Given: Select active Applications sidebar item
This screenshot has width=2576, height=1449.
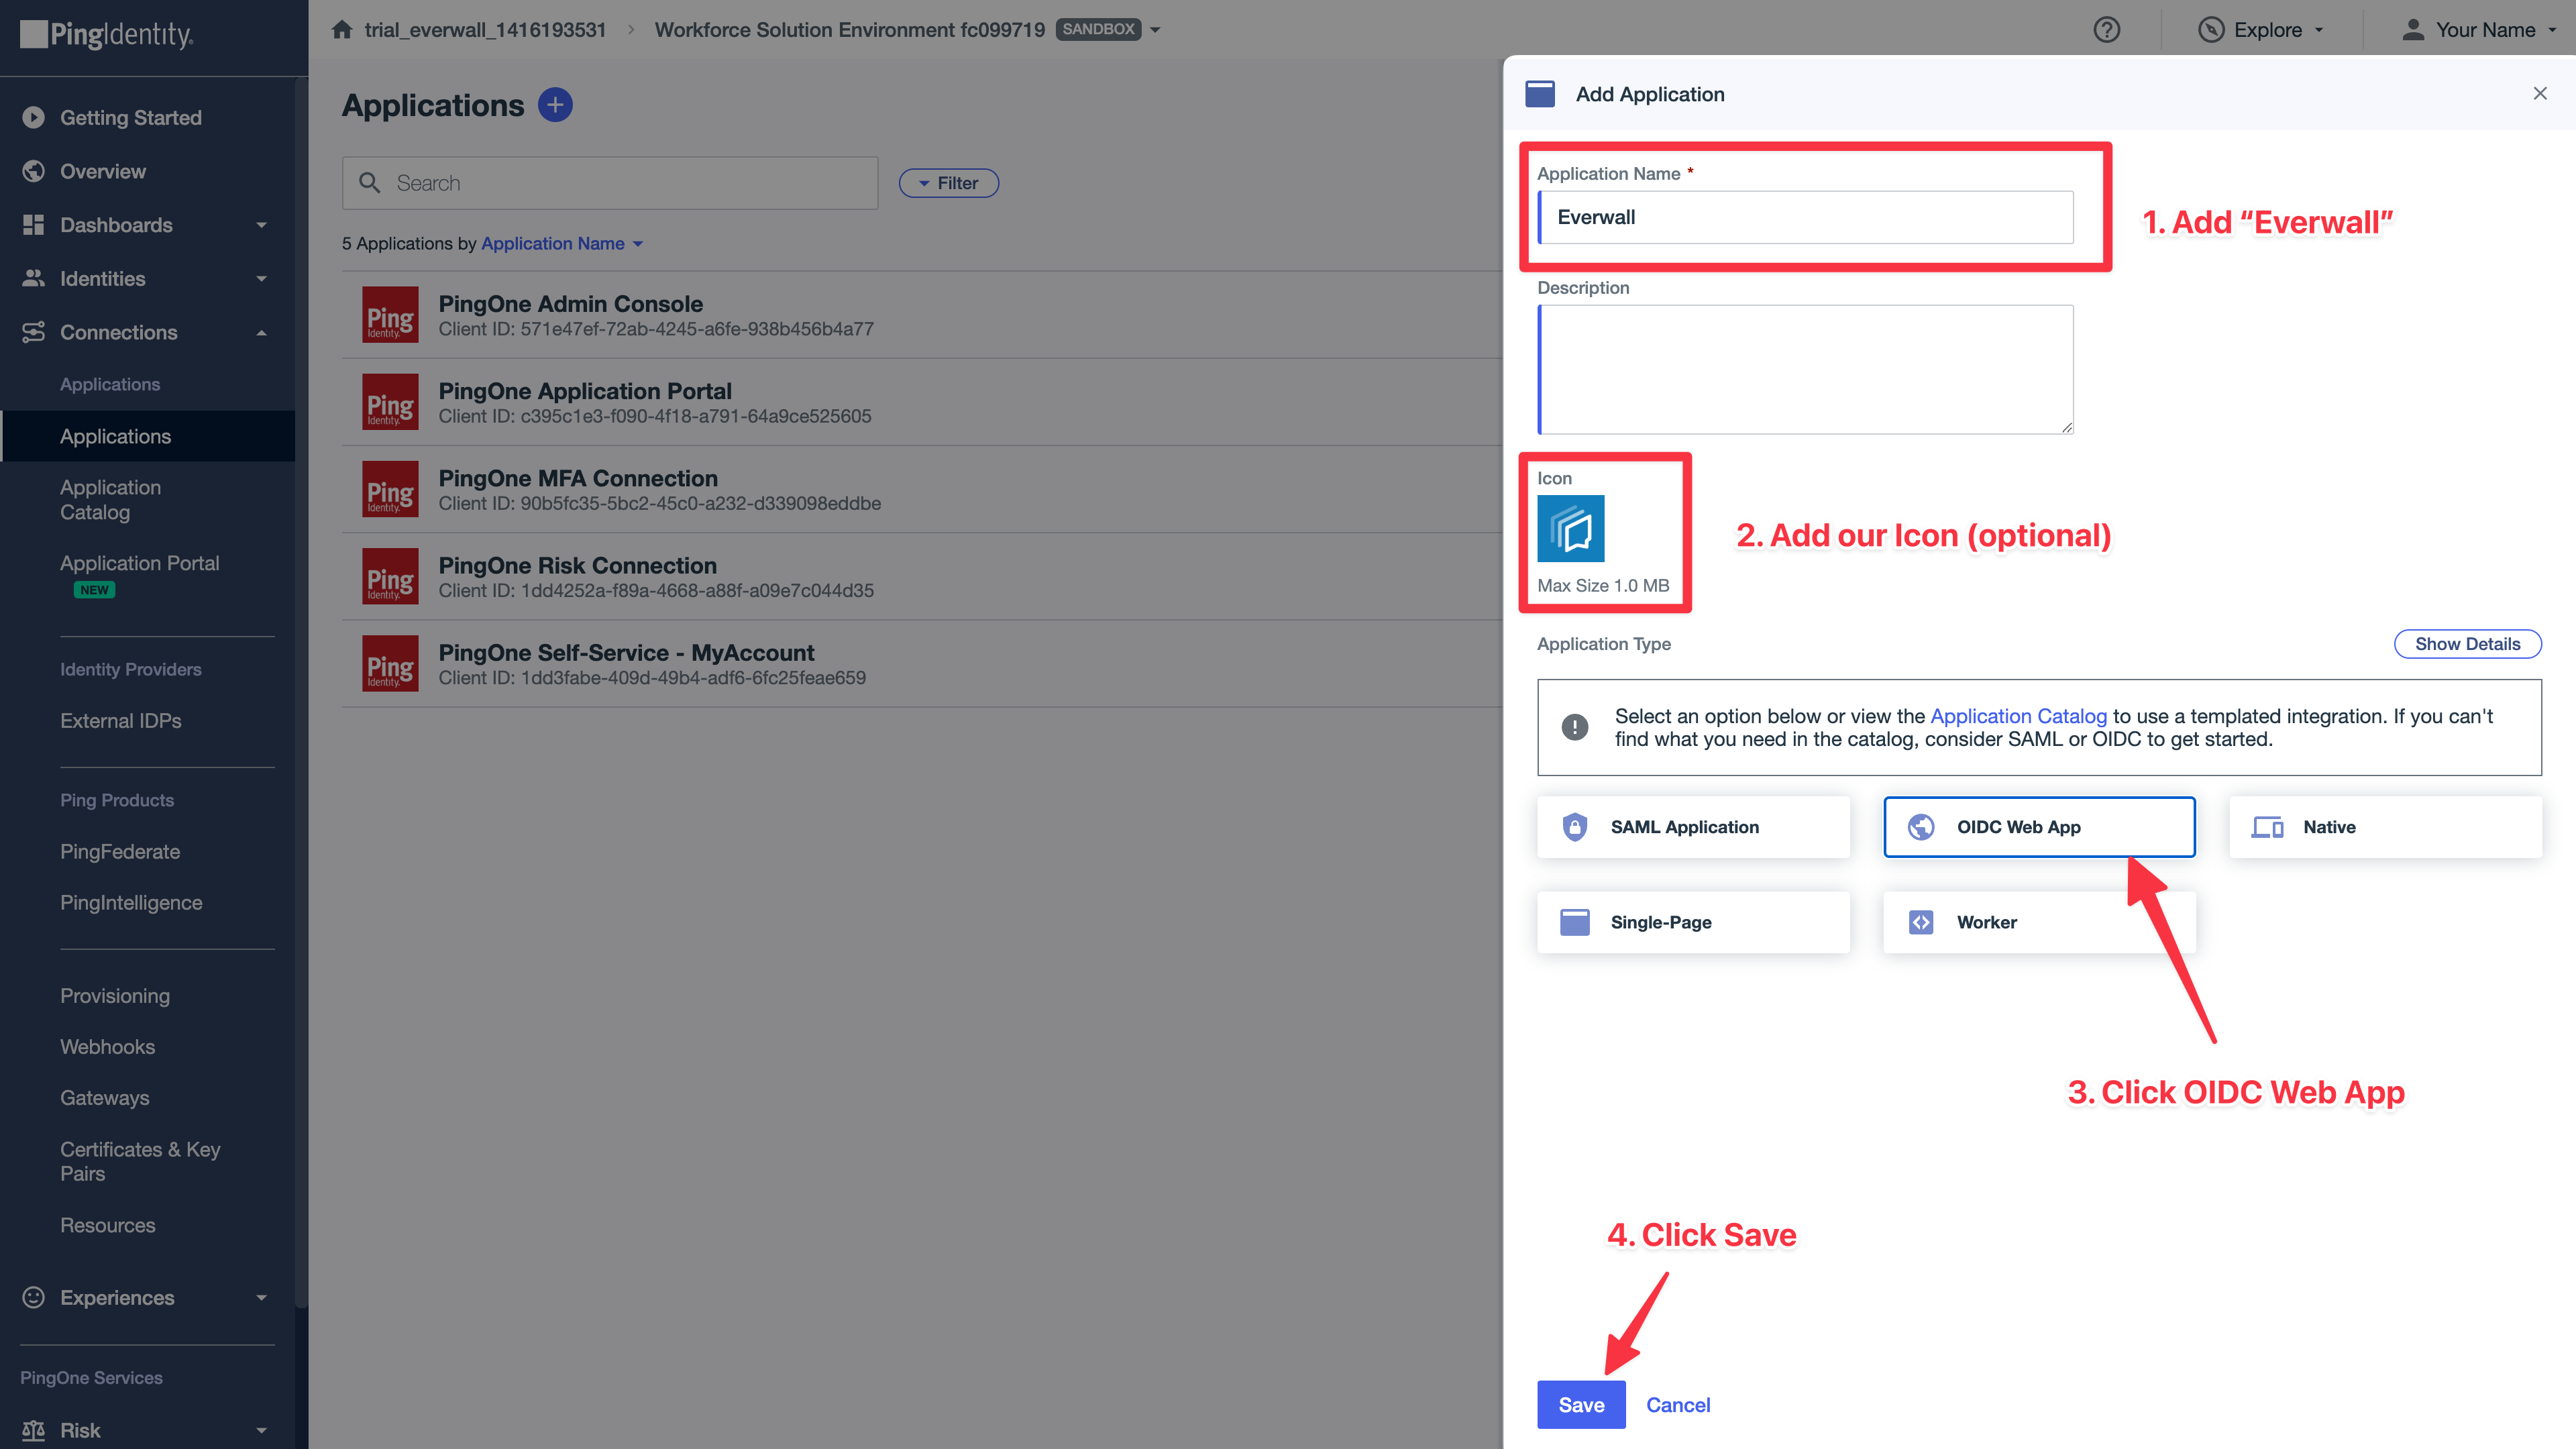Looking at the screenshot, I should (148, 436).
